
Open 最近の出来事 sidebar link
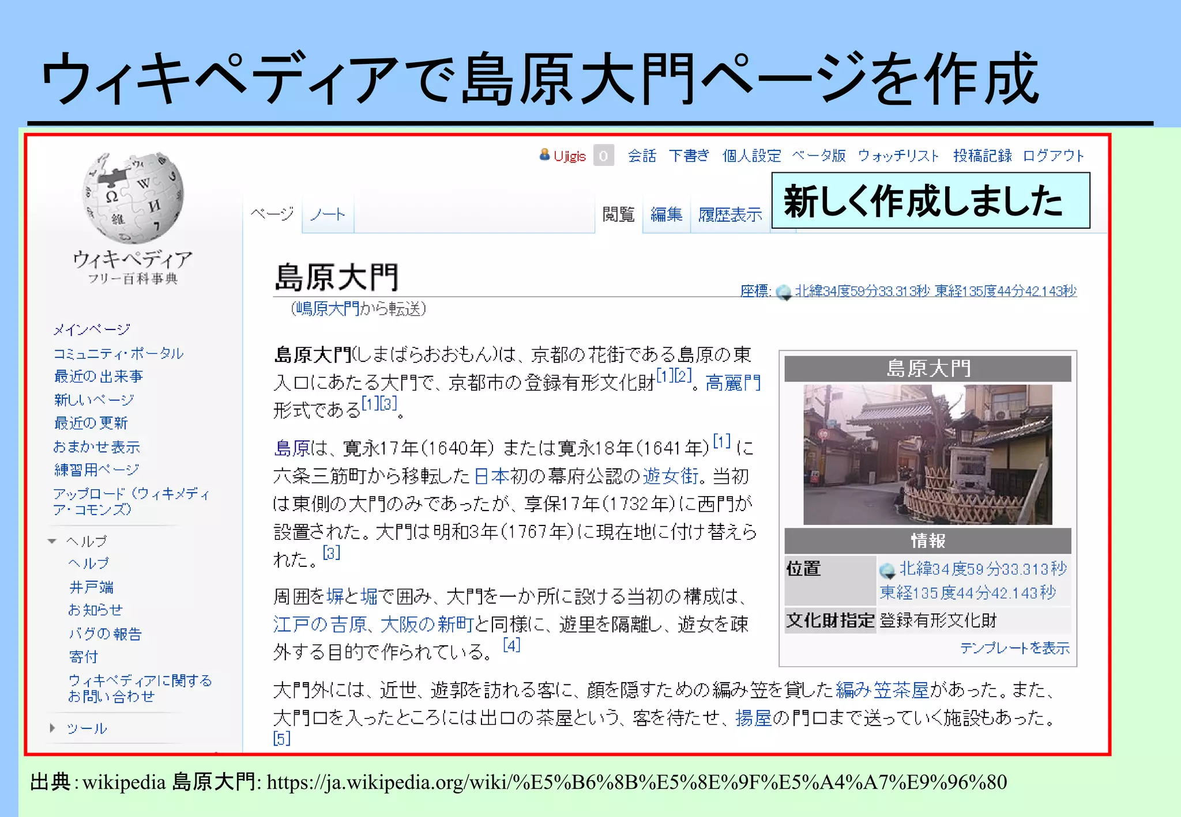click(x=98, y=376)
